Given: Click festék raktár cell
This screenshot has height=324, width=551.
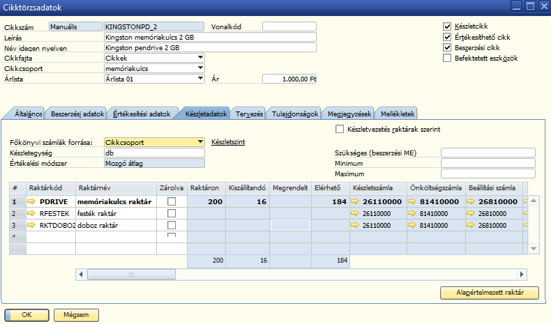Looking at the screenshot, I should pyautogui.click(x=116, y=213).
